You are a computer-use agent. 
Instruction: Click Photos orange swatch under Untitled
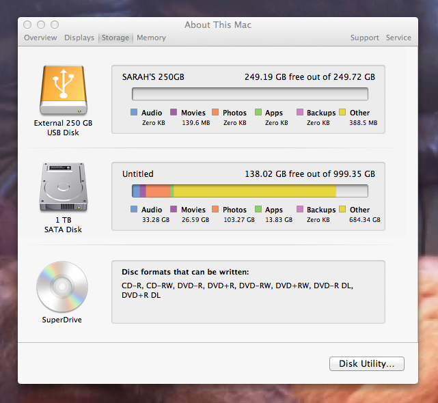(x=215, y=209)
